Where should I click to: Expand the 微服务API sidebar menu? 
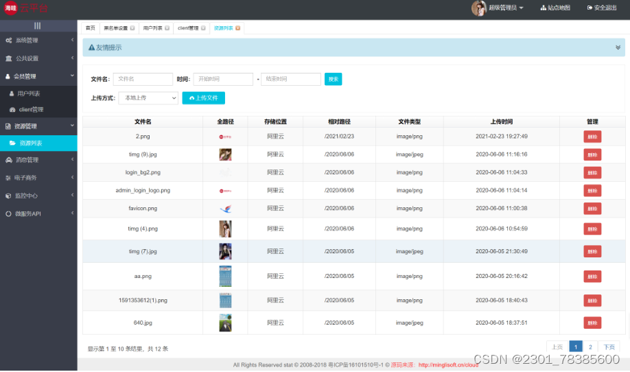(x=38, y=213)
